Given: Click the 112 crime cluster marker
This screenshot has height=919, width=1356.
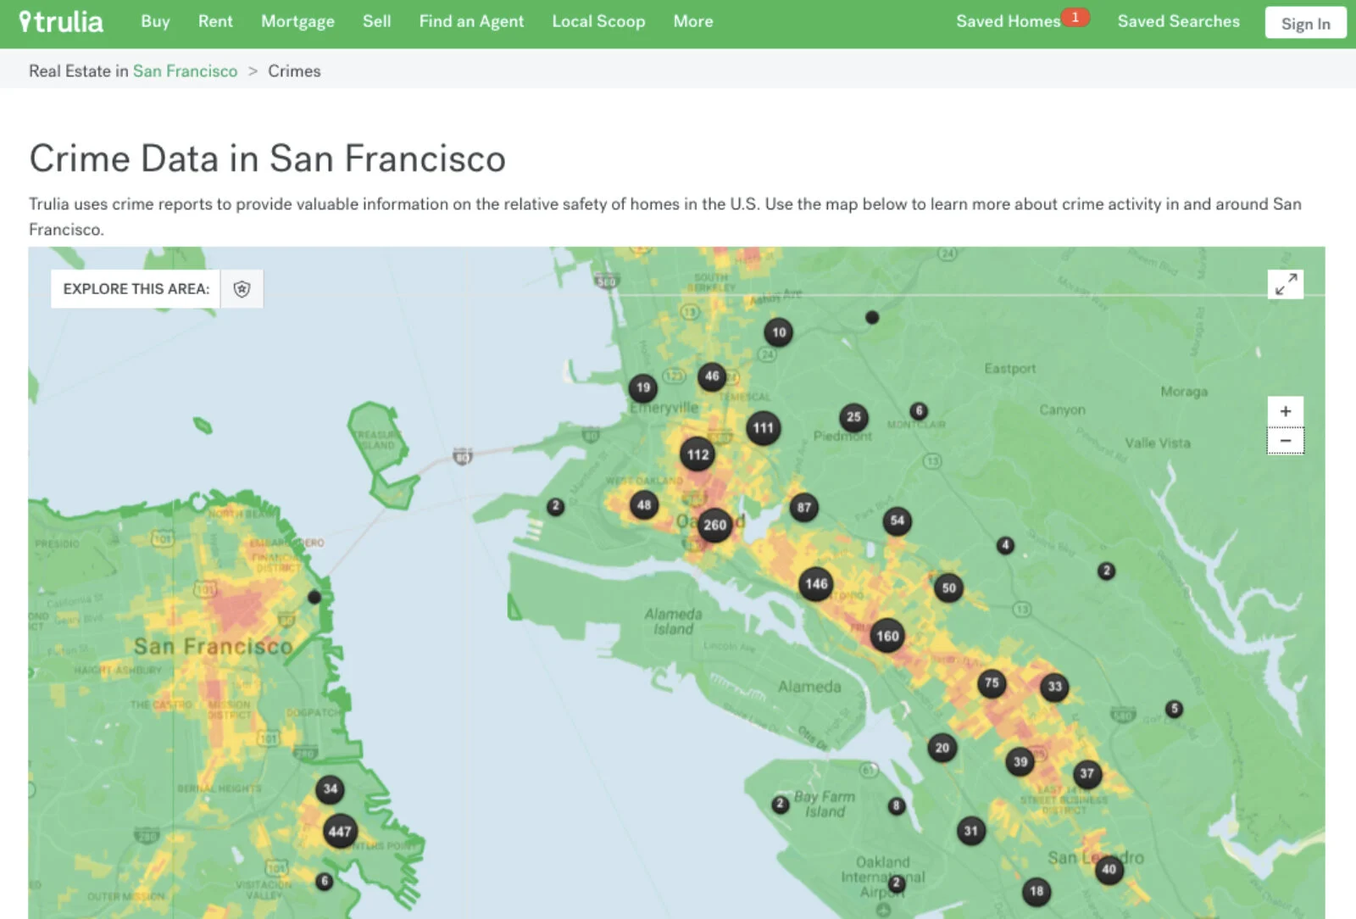Looking at the screenshot, I should click(697, 454).
